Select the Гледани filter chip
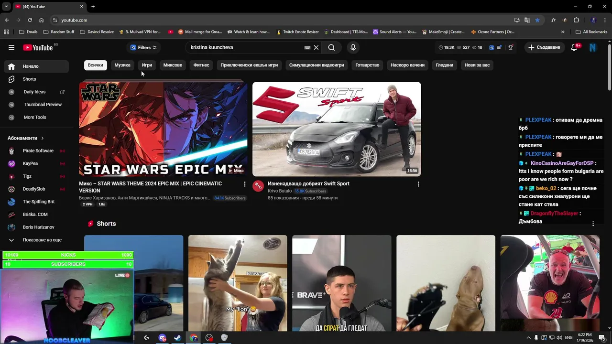 445,65
